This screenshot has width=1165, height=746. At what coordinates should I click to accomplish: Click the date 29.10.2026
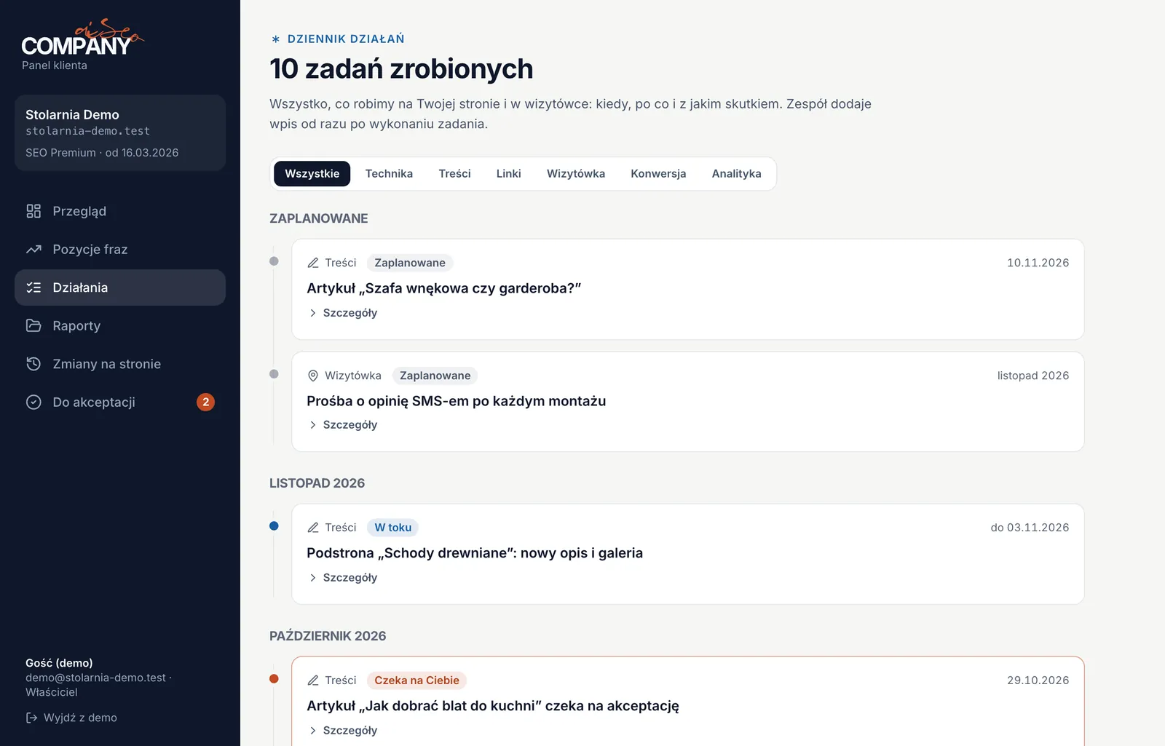(1038, 680)
